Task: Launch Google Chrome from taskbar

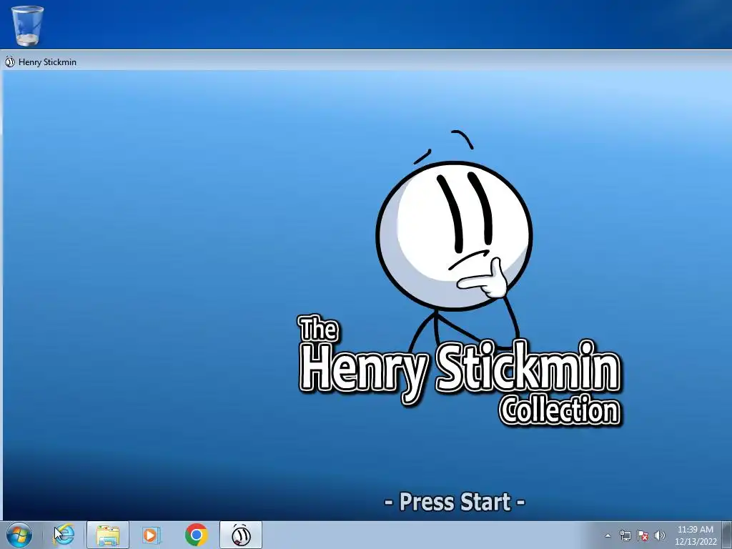Action: click(x=196, y=535)
